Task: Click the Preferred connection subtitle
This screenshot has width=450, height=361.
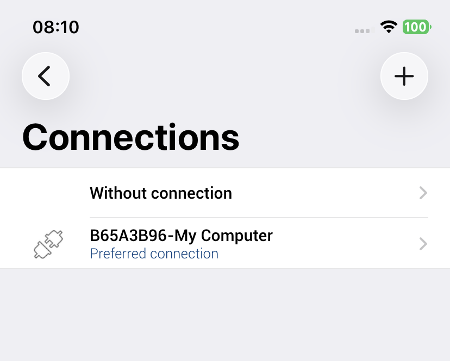Action: 154,254
